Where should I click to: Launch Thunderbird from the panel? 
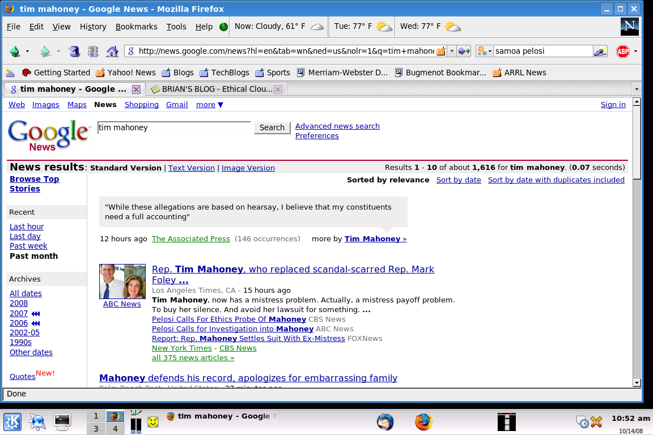(385, 422)
